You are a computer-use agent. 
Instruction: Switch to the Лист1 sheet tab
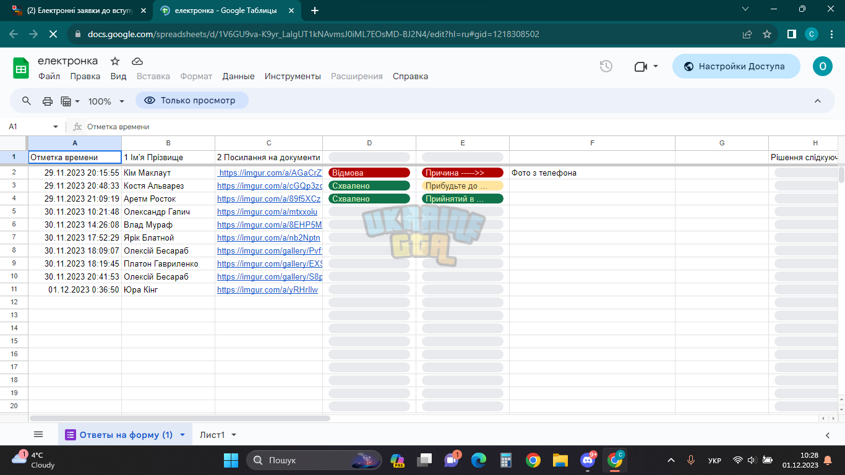coord(212,435)
